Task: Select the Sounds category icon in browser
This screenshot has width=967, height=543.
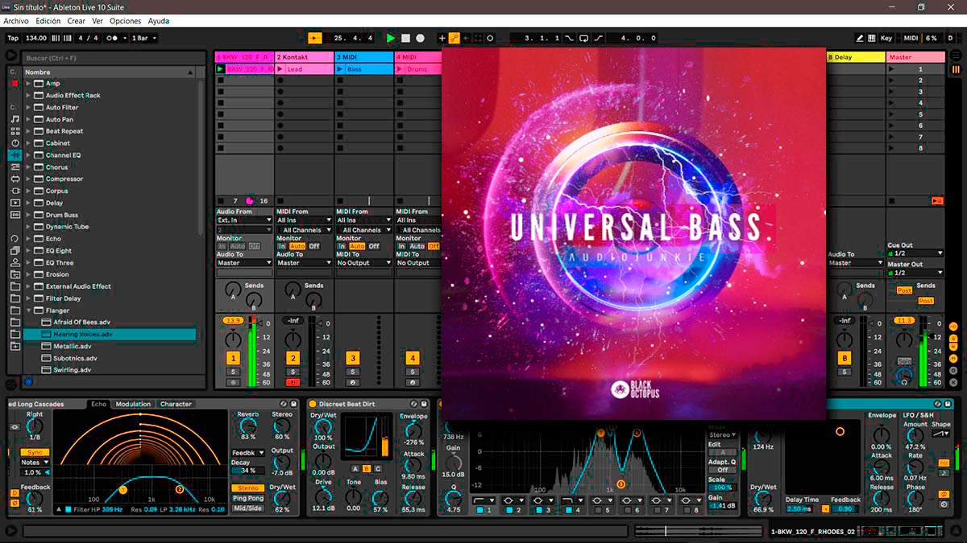Action: tap(15, 119)
